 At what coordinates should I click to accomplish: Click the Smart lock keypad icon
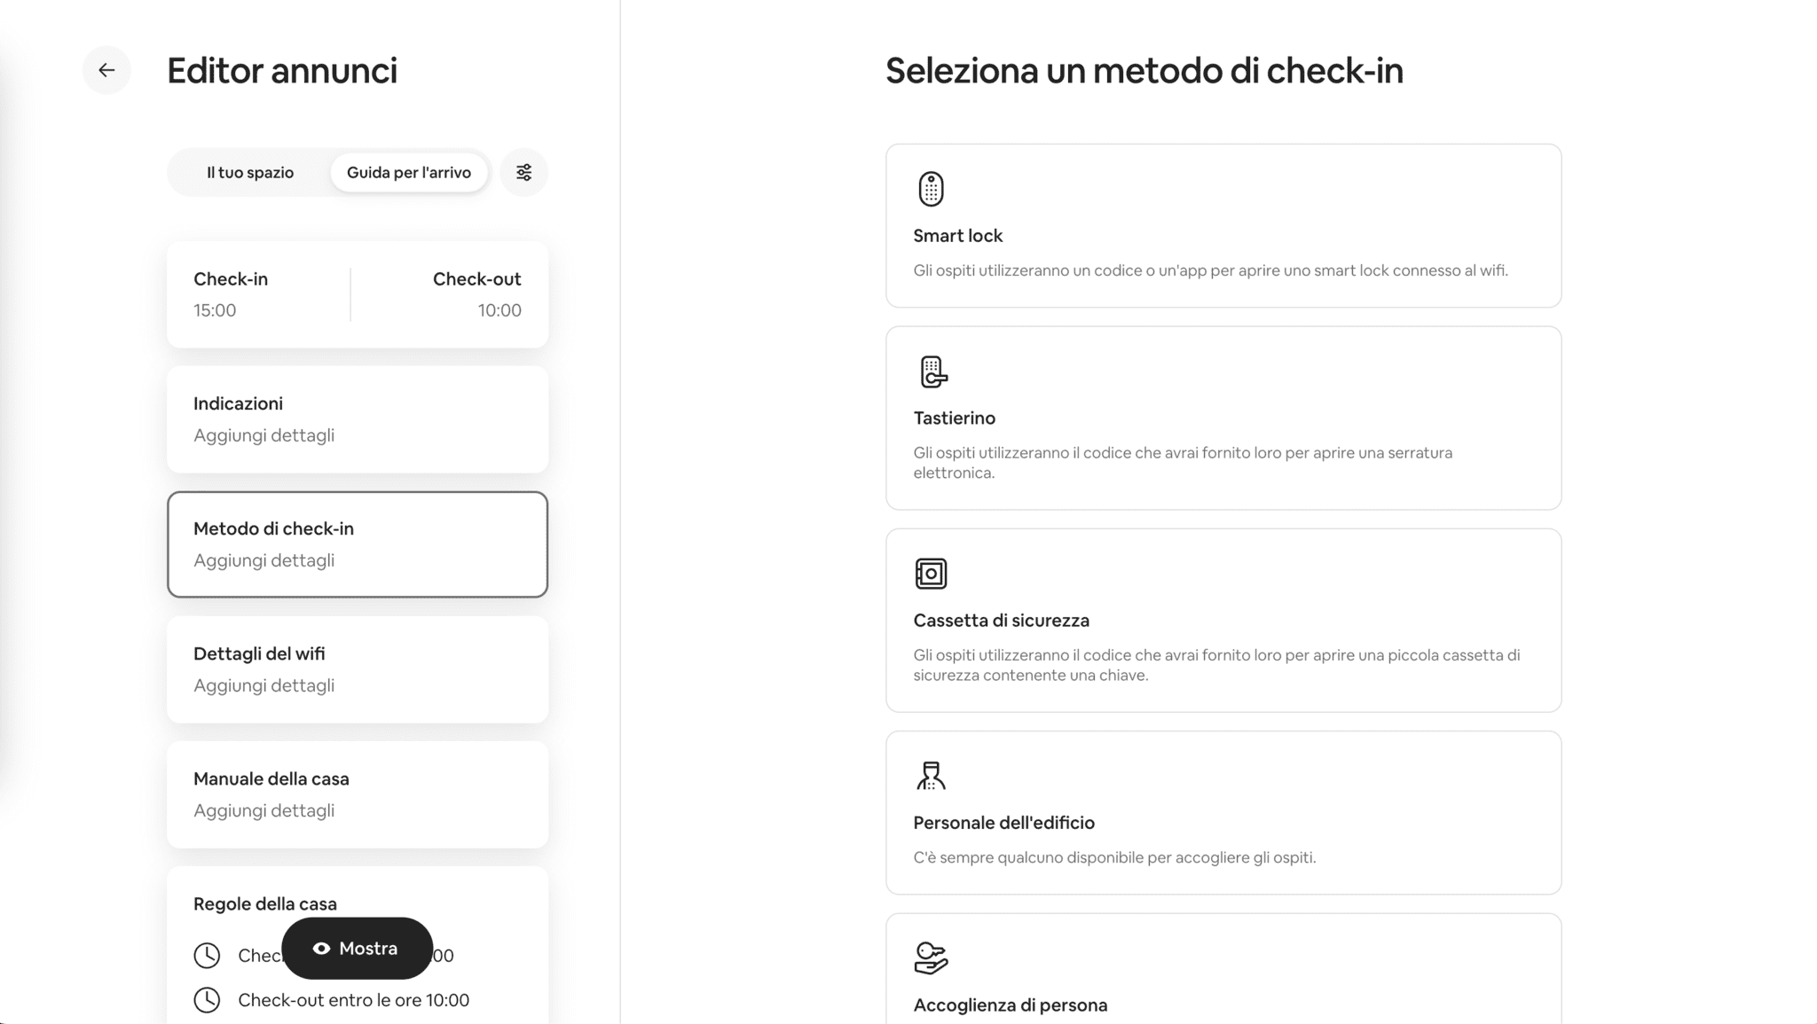[931, 189]
